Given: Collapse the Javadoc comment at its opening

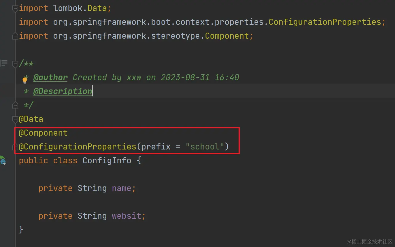Looking at the screenshot, I should [x=15, y=64].
